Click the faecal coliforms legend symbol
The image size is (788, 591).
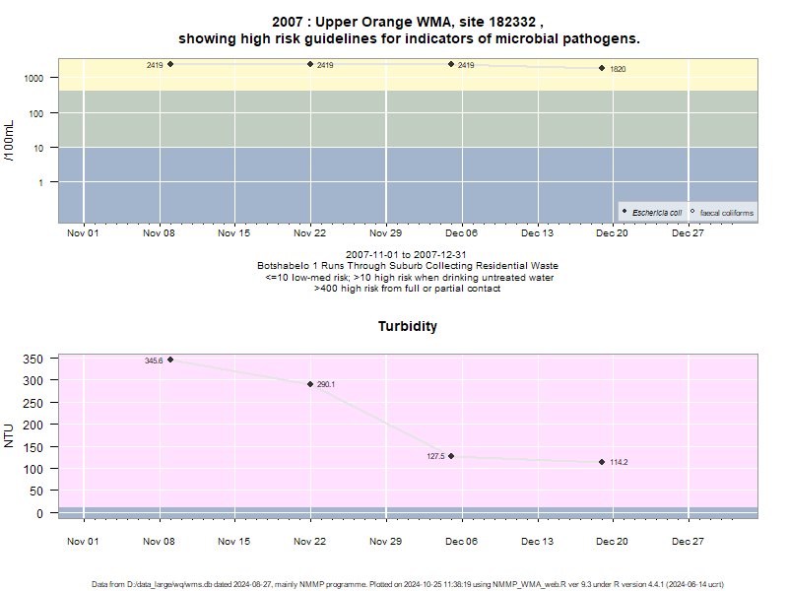[692, 212]
